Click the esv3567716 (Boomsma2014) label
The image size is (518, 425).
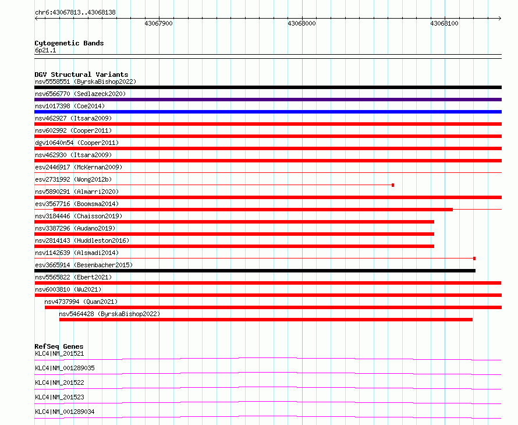point(77,204)
